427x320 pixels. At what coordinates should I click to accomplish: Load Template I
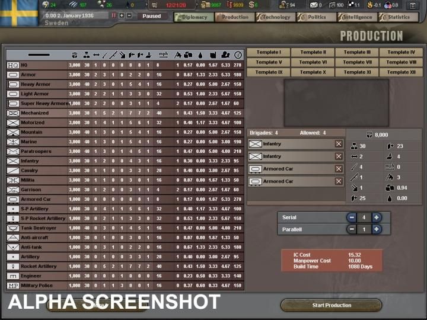point(269,52)
